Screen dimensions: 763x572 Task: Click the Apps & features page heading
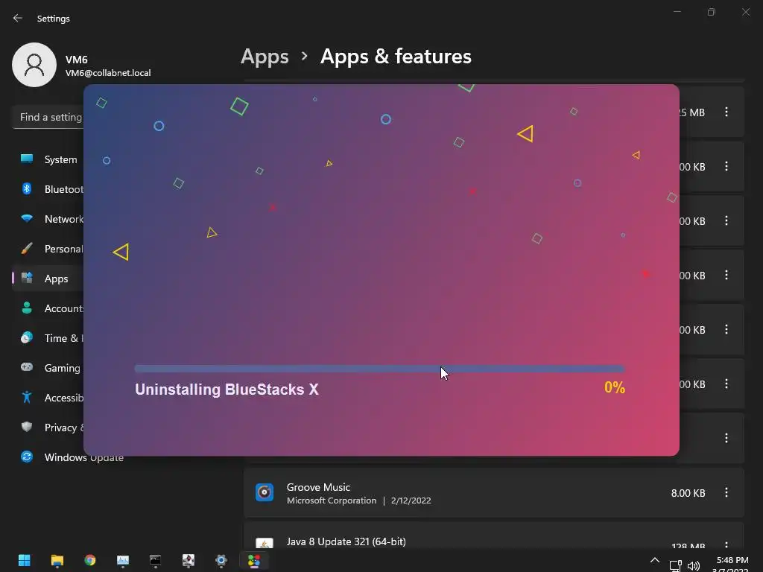396,57
